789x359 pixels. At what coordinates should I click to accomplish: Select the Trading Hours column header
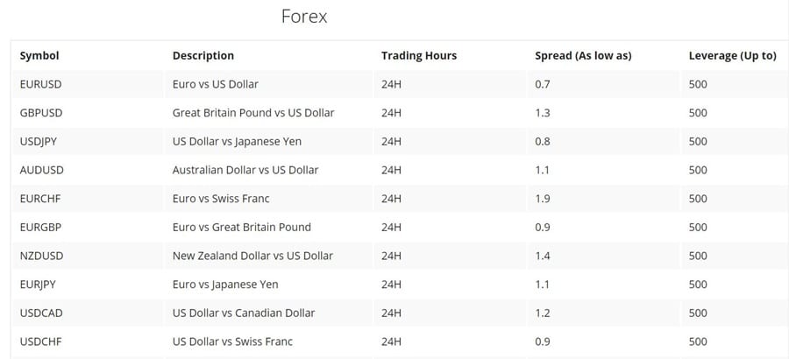[x=419, y=55]
